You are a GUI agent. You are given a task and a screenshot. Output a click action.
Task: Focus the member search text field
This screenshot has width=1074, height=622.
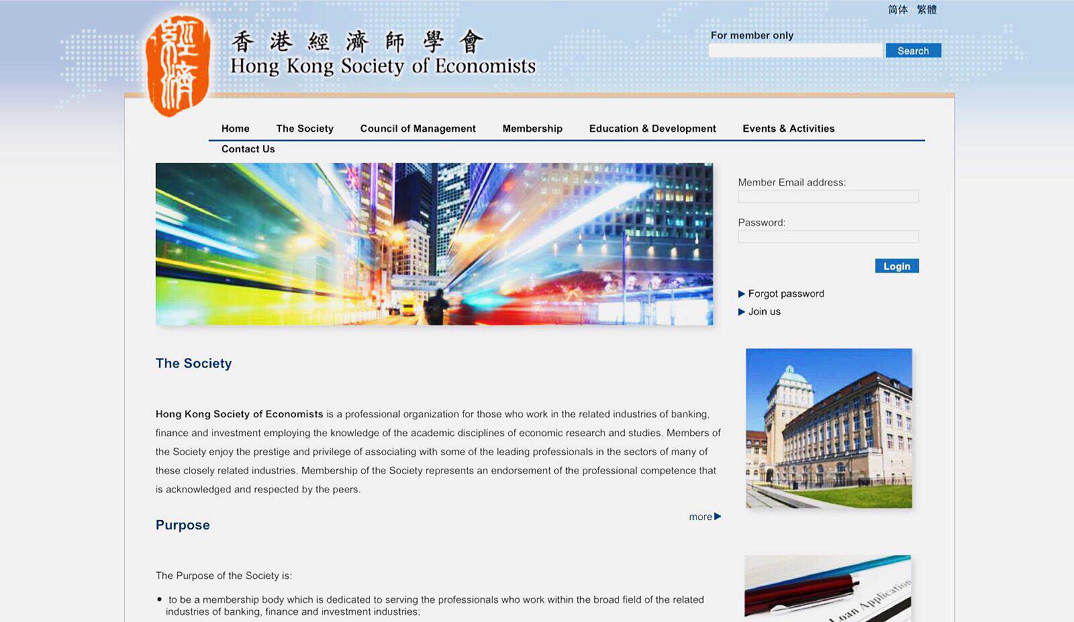(795, 51)
